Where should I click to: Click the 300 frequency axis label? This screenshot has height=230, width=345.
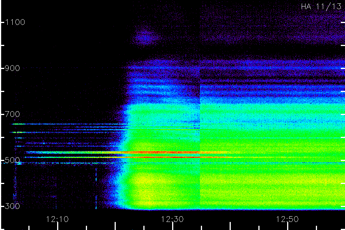(12, 206)
